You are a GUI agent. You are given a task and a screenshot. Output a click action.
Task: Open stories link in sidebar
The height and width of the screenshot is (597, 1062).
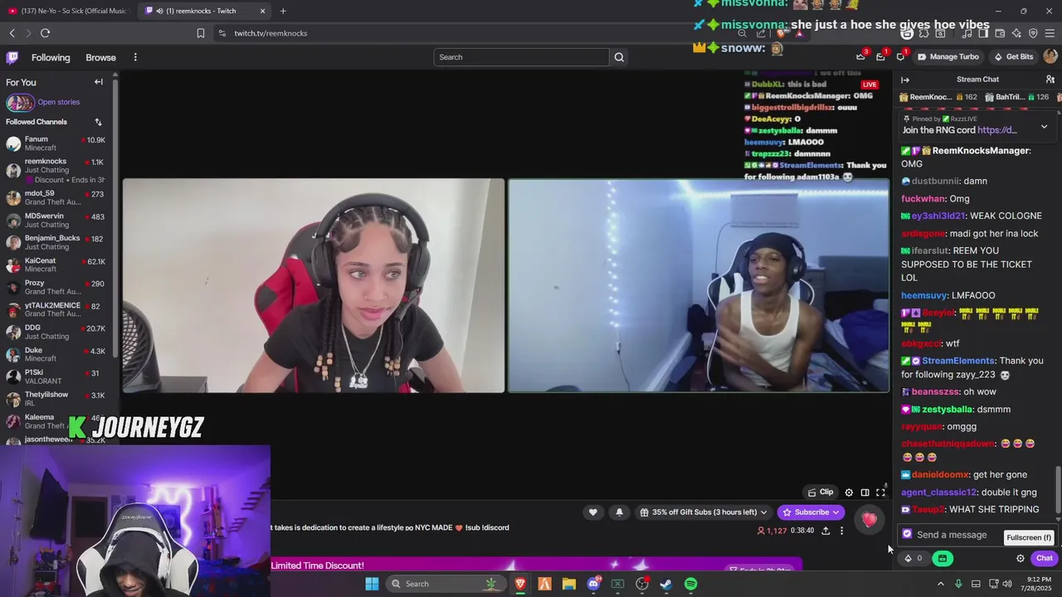58,102
